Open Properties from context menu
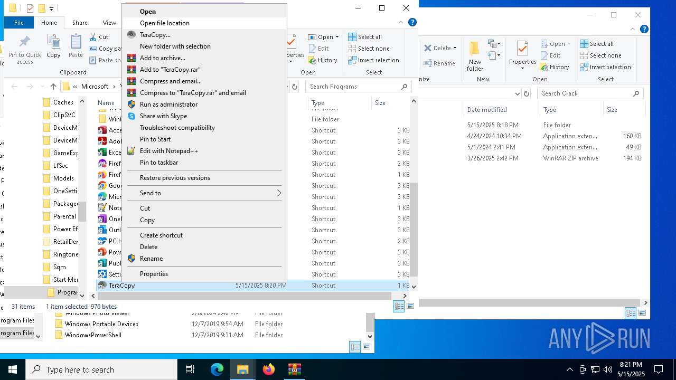676x380 pixels. click(x=154, y=273)
